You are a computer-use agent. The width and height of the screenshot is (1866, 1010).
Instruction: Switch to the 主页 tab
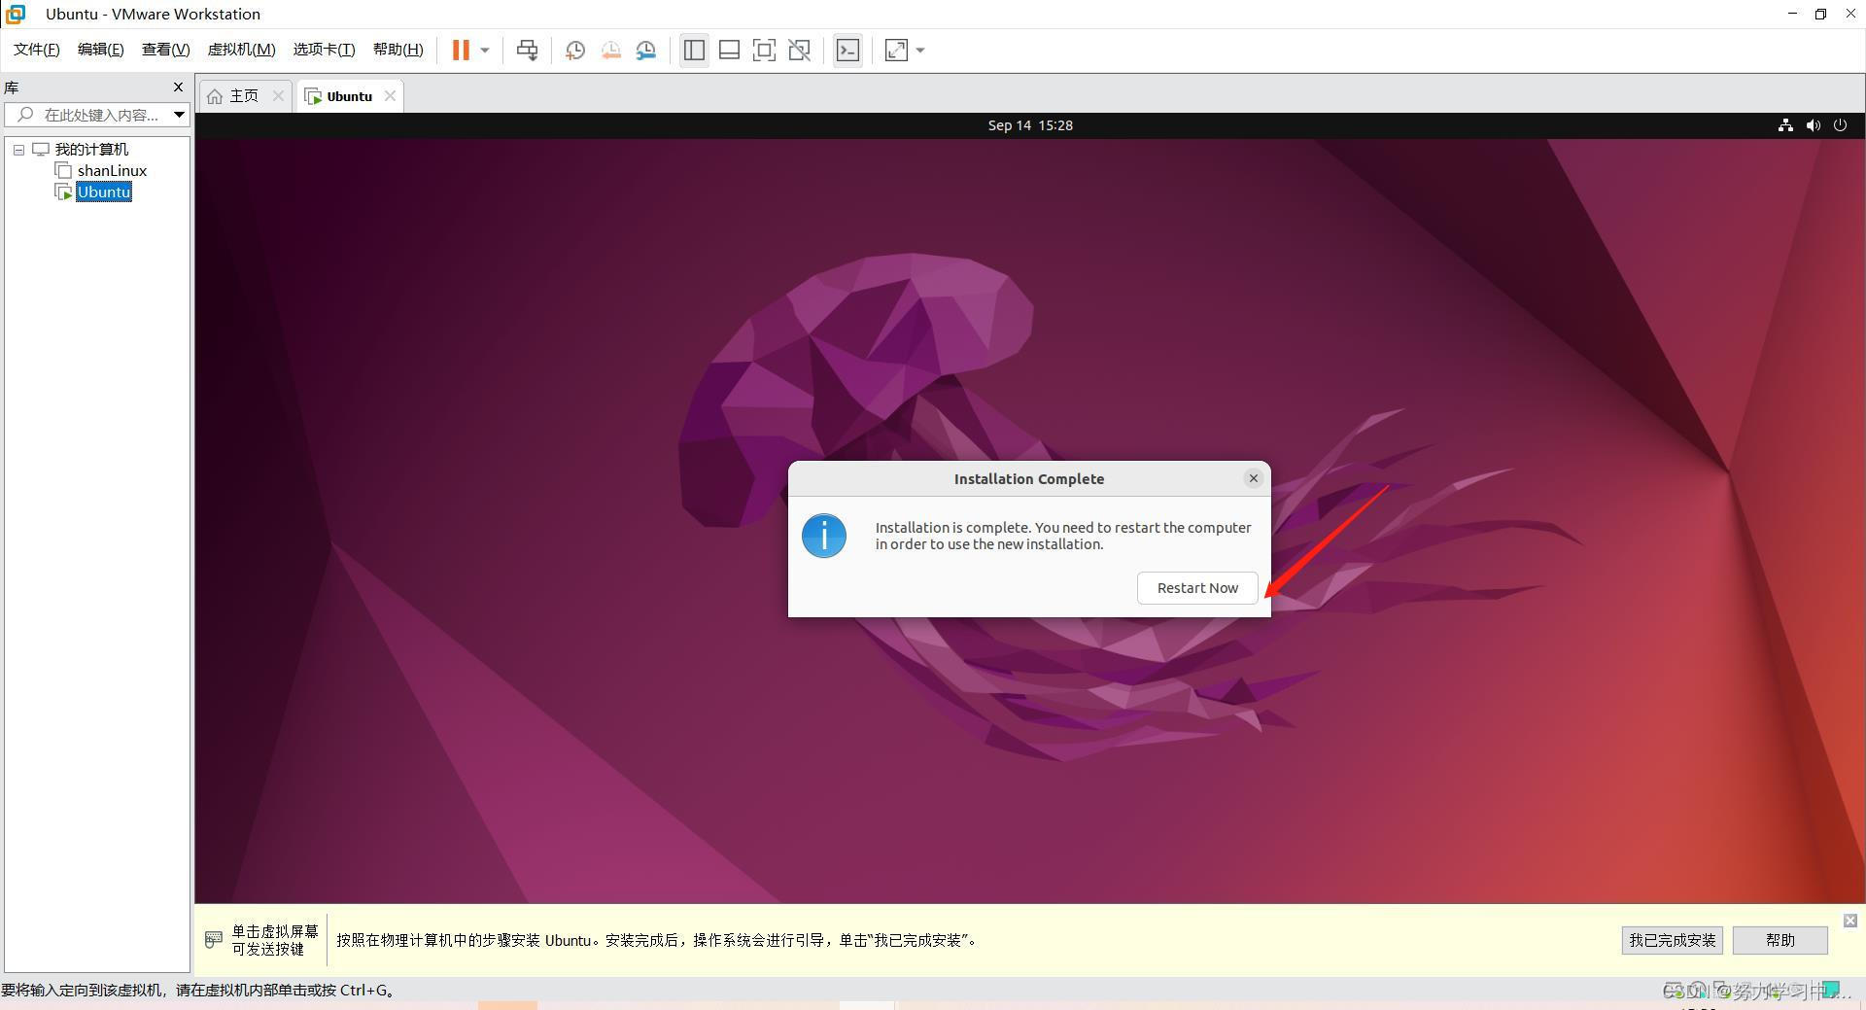(x=244, y=95)
